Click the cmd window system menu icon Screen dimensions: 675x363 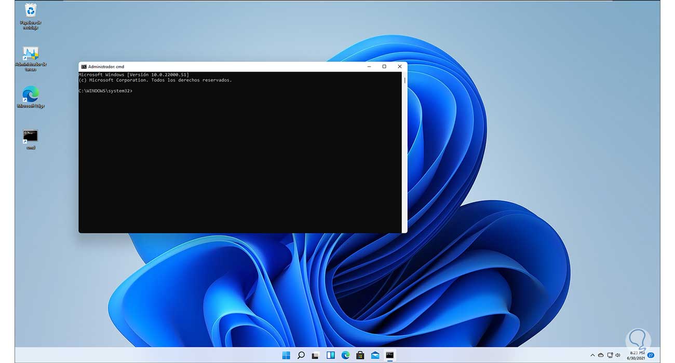(84, 66)
